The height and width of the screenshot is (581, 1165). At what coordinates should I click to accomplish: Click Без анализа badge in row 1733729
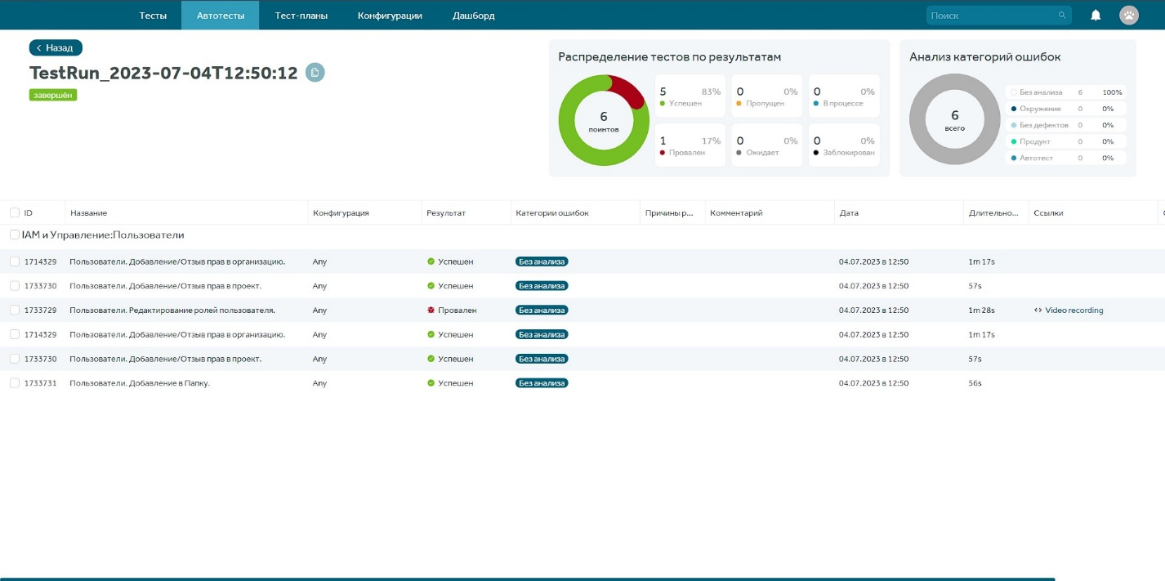tap(542, 311)
